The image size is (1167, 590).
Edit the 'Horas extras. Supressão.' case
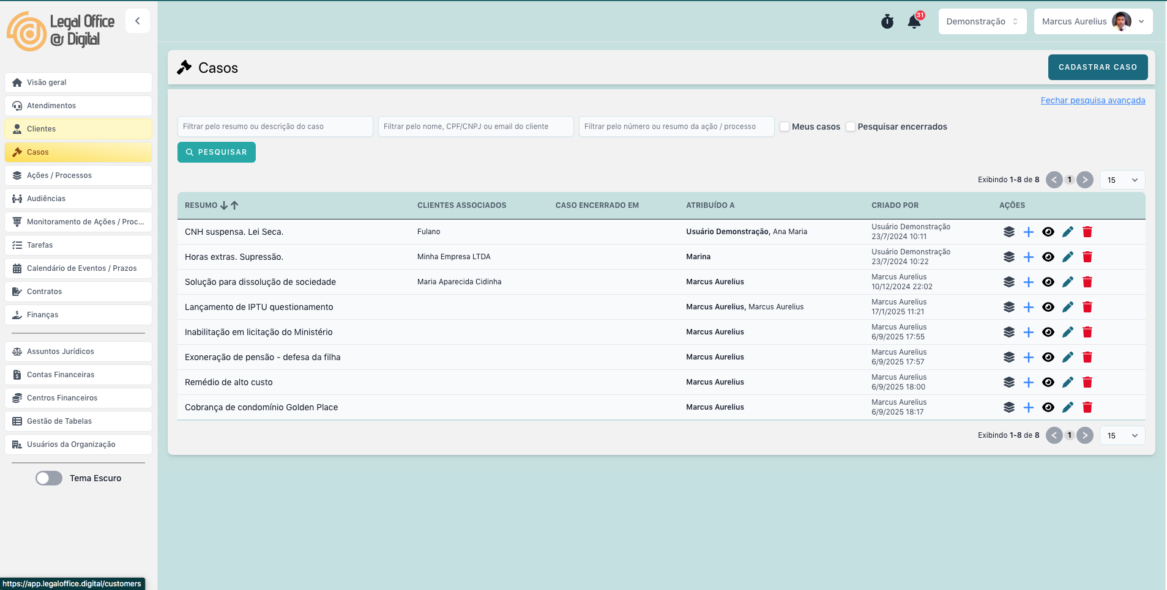[x=1067, y=257]
